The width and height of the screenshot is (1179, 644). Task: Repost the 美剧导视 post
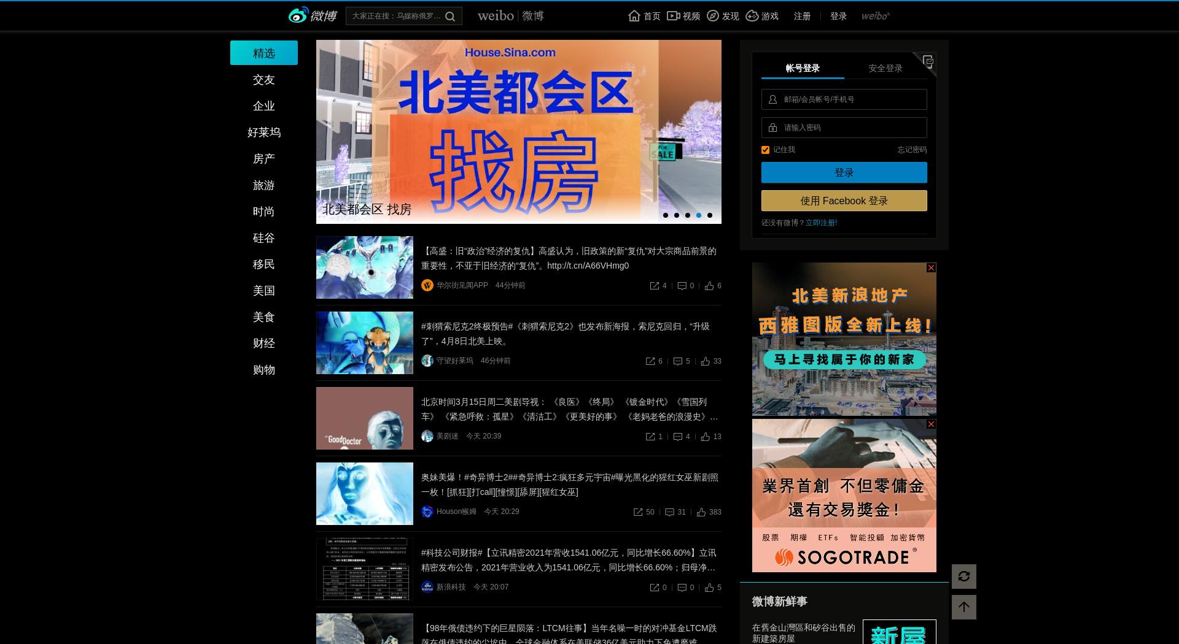[x=650, y=437]
